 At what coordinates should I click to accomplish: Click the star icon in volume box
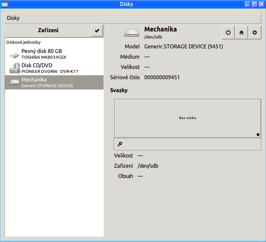pos(258,135)
